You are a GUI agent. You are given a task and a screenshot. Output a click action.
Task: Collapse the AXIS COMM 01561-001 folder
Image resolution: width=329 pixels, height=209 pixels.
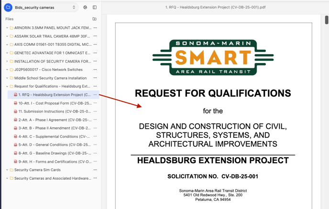(x=7, y=44)
